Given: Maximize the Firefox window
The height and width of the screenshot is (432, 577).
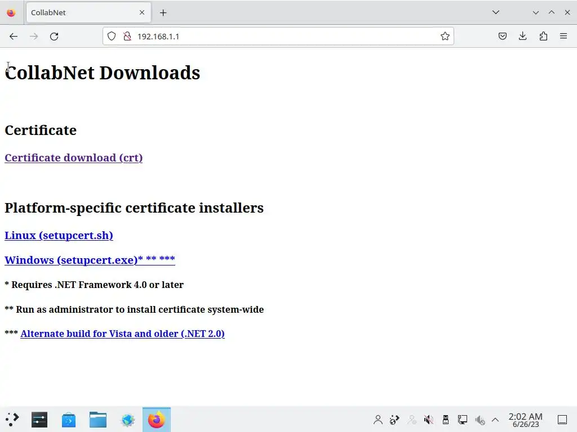Looking at the screenshot, I should 551,12.
